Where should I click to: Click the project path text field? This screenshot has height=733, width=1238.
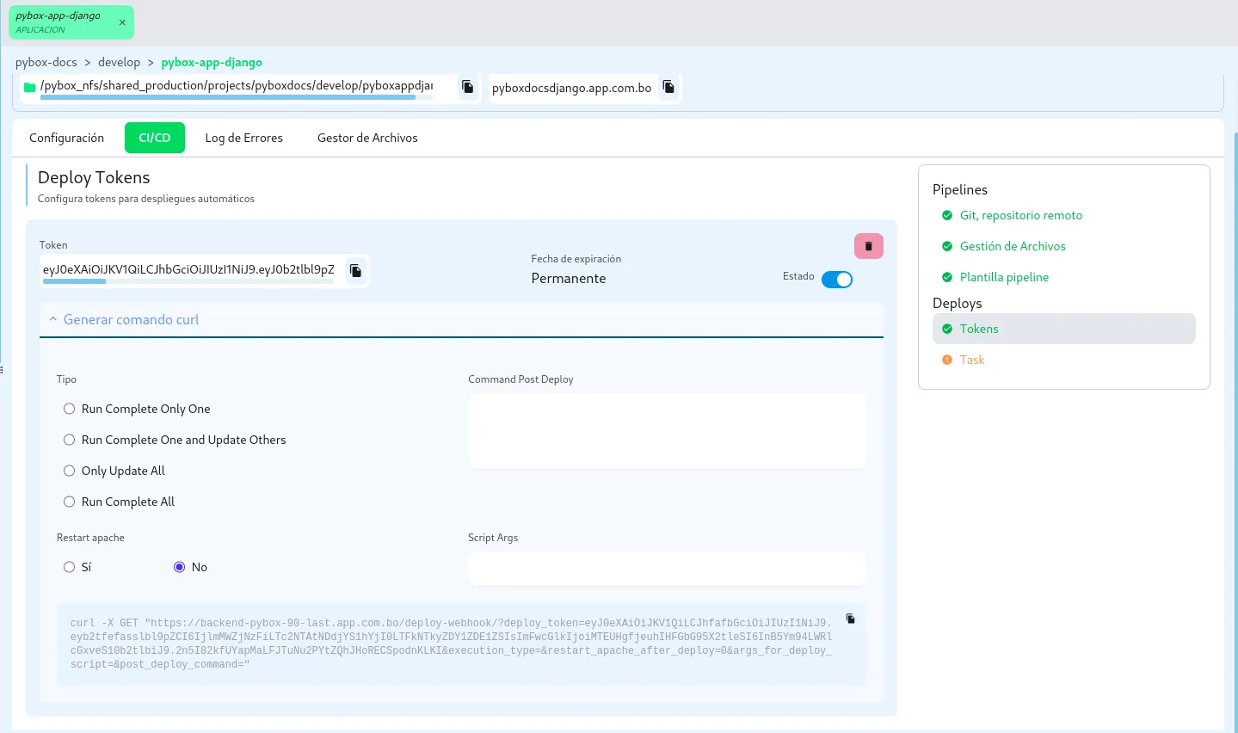[x=237, y=86]
